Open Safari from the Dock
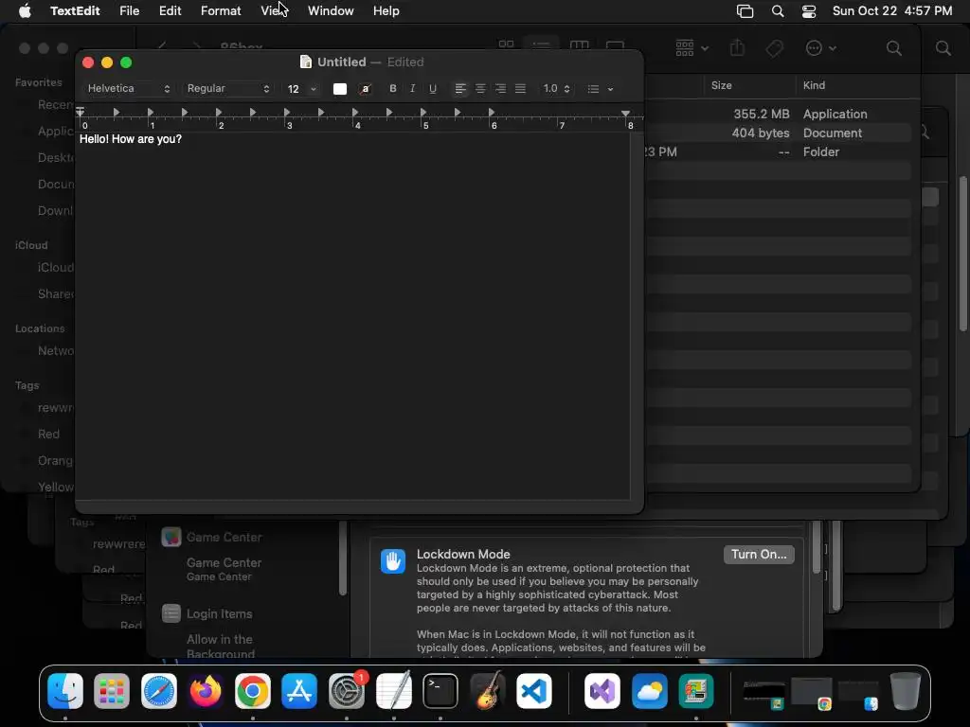 [x=159, y=690]
